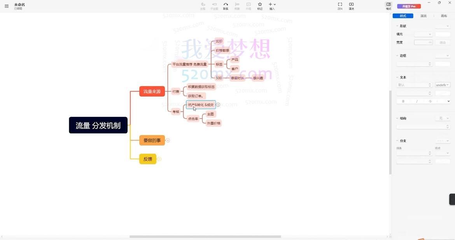Screen dimensions: 455x240
Task: Toggle italic text formatting
Action: (x=417, y=101)
